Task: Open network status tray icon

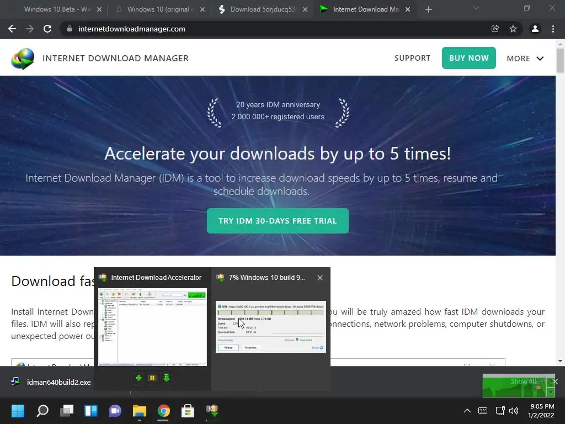Action: 500,411
